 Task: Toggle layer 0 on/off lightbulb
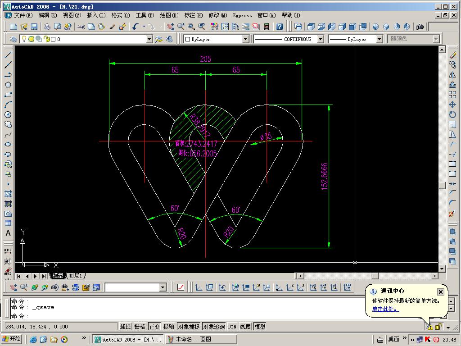[x=24, y=39]
